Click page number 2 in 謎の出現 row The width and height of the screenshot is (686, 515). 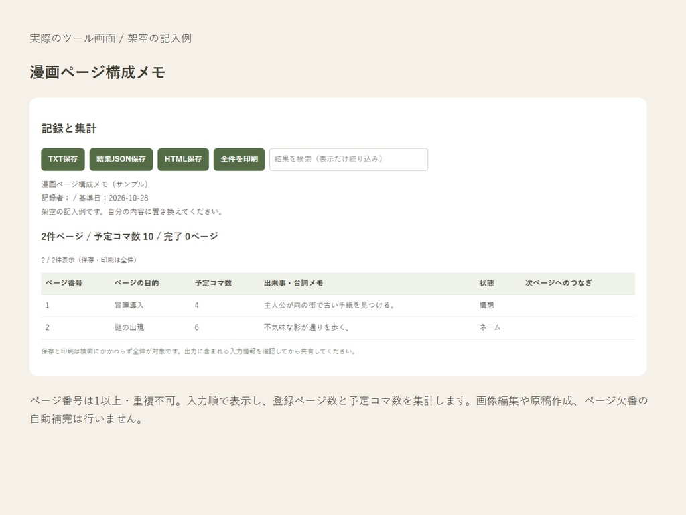(x=48, y=327)
